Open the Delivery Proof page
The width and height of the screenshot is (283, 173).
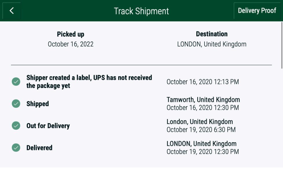[x=257, y=11]
